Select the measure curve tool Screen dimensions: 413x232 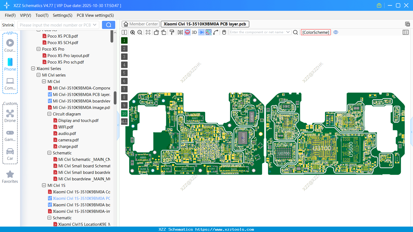(216, 32)
